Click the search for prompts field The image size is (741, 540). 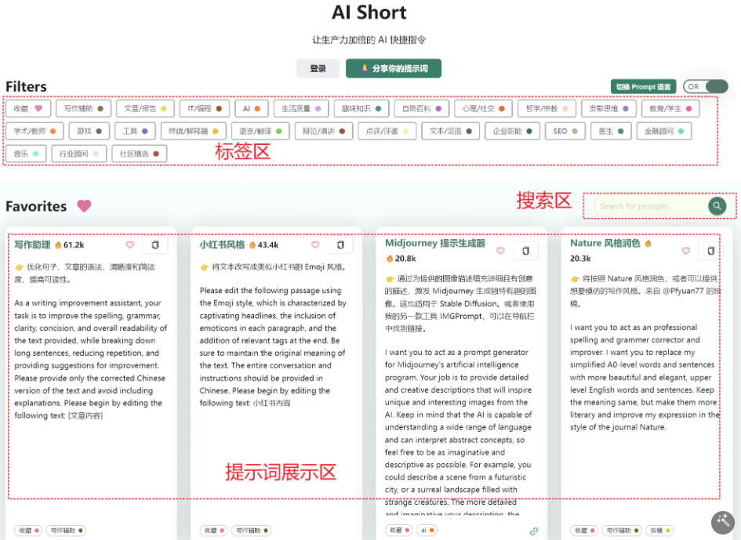(x=651, y=206)
